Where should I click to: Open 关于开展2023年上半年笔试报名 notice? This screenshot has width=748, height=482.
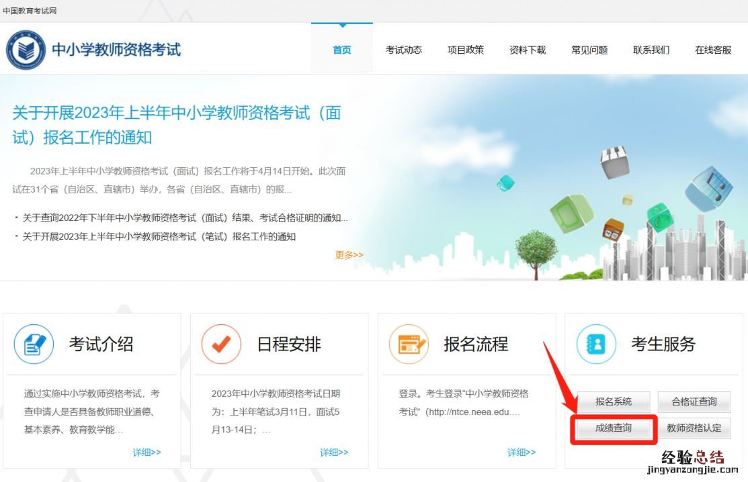click(159, 236)
